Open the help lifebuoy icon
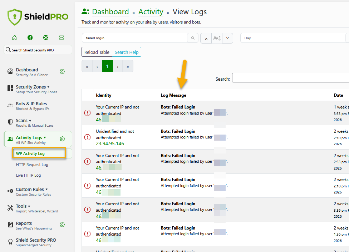The image size is (349, 252). pyautogui.click(x=46, y=37)
